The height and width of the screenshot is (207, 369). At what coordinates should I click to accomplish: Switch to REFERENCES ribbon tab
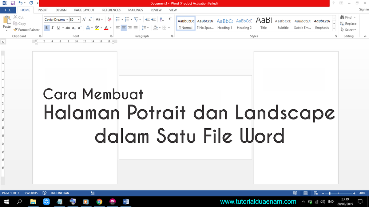(x=111, y=10)
